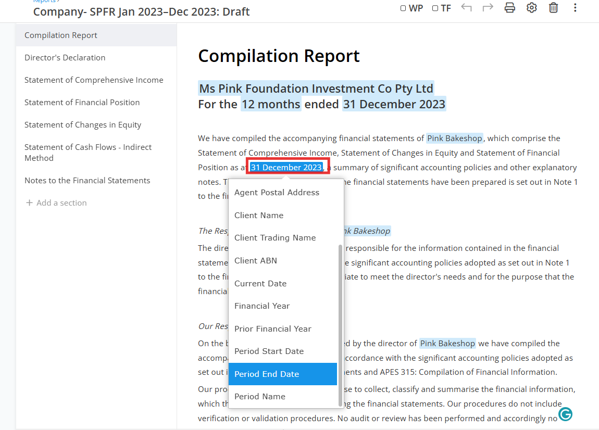Click the redo arrow icon
Screen dimensions: 599x430
click(x=488, y=8)
